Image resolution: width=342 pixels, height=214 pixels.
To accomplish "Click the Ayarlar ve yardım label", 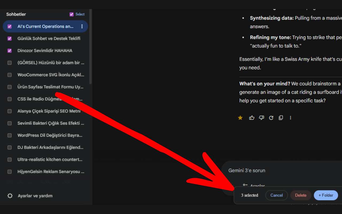I will tap(35, 196).
